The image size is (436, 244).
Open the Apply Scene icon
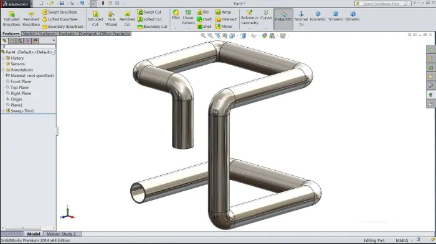coord(272,35)
